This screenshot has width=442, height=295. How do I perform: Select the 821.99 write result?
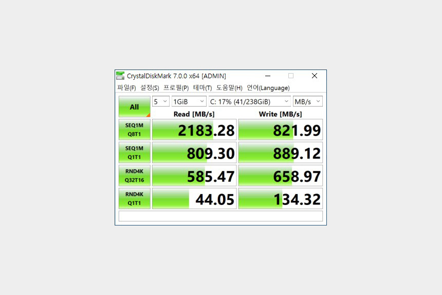[x=281, y=130]
